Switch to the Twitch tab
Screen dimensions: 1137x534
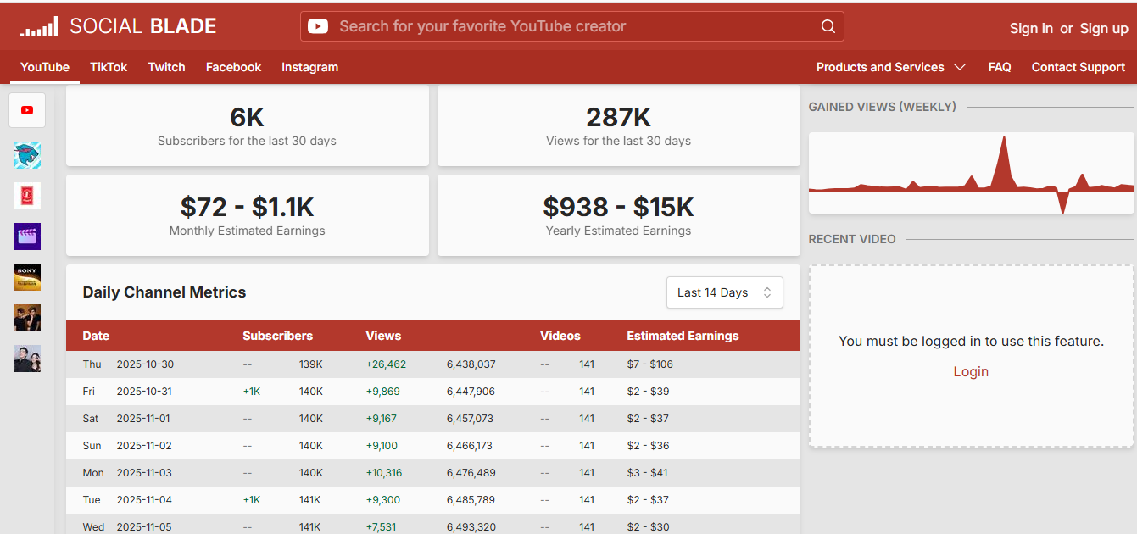[x=166, y=67]
